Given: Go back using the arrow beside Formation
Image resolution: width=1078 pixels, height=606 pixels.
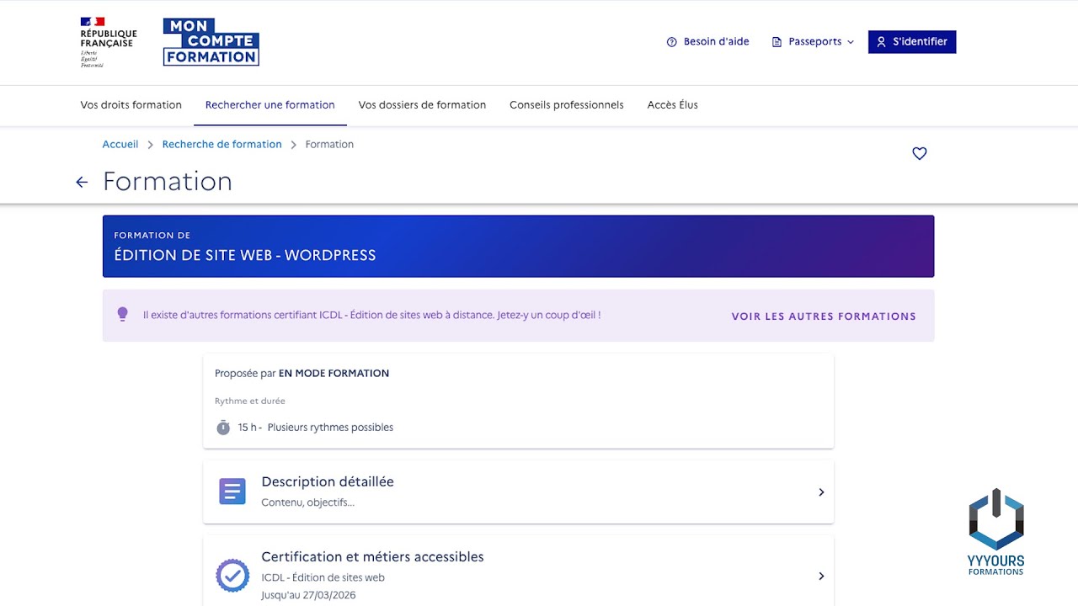Looking at the screenshot, I should pos(82,182).
